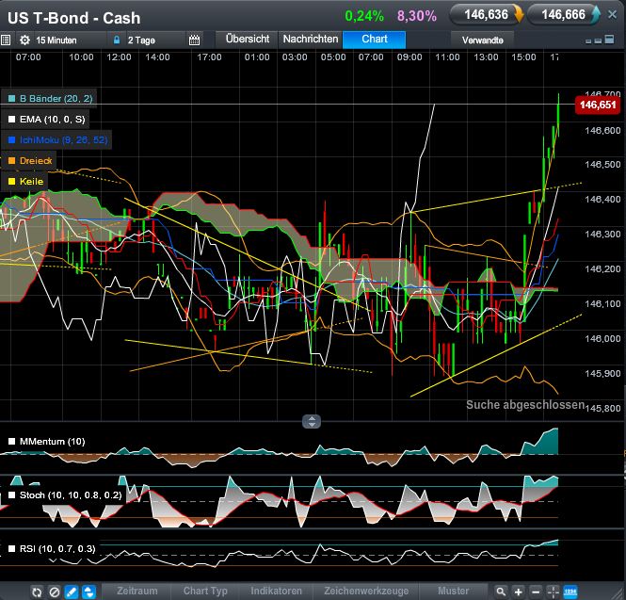Open the Muster menu
This screenshot has width=626, height=600.
click(x=453, y=591)
